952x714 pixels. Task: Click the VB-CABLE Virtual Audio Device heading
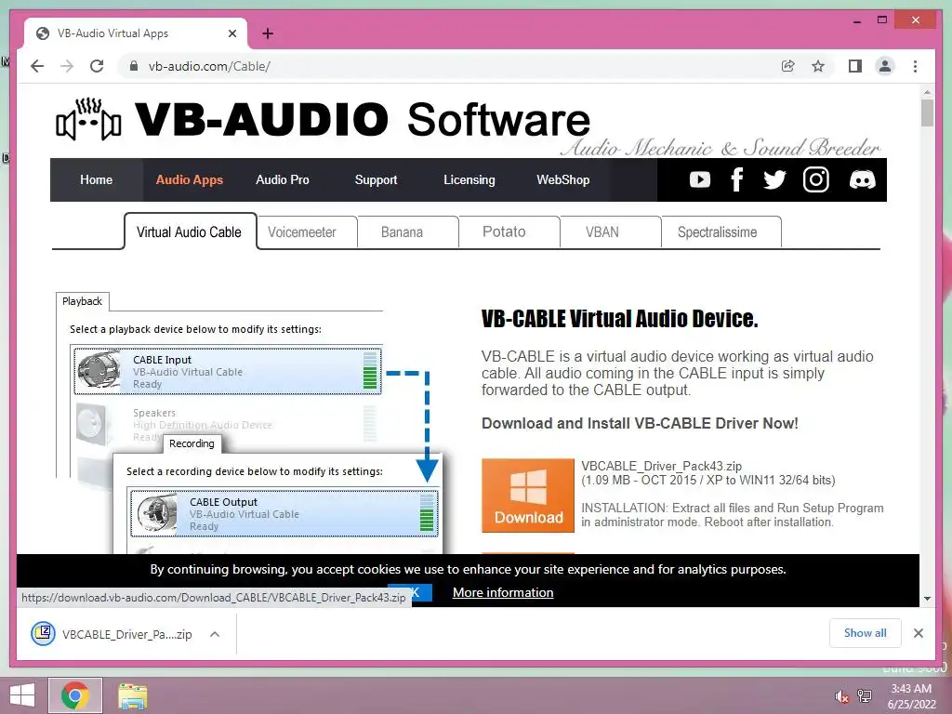[x=619, y=319]
